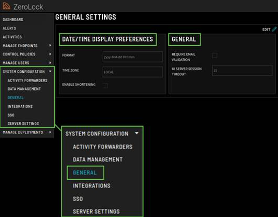Select Integrations in the sidebar submenu

click(x=20, y=106)
